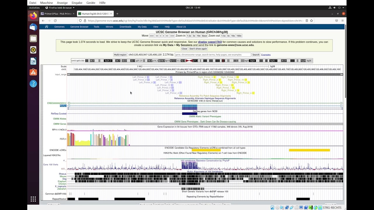The width and height of the screenshot is (374, 210).
Task: Zoom in 3x button
Action: (x=194, y=36)
